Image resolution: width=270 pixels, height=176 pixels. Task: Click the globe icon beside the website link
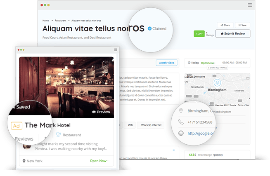[181, 133]
